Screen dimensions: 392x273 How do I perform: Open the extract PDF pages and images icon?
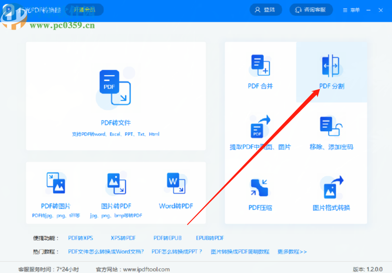pos(260,126)
